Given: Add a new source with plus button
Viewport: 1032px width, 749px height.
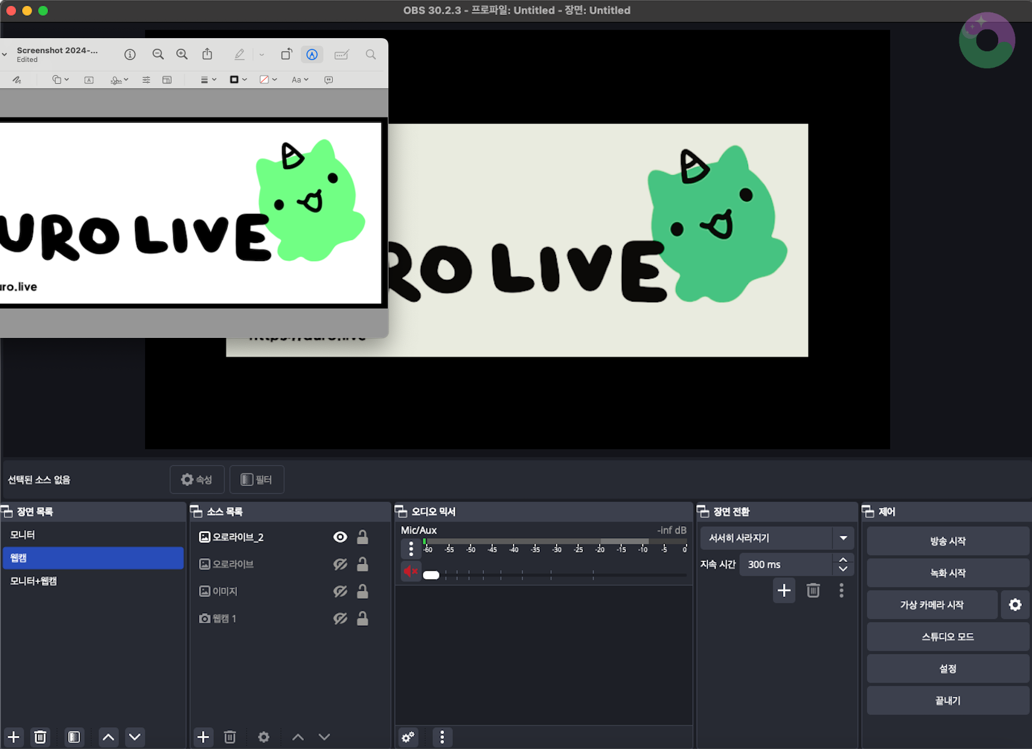Looking at the screenshot, I should [x=203, y=737].
